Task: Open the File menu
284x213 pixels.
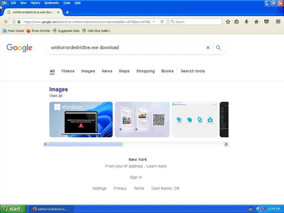Action: [x=4, y=3]
